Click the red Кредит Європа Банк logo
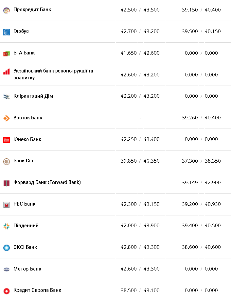231x301 pixels. pos(7,291)
